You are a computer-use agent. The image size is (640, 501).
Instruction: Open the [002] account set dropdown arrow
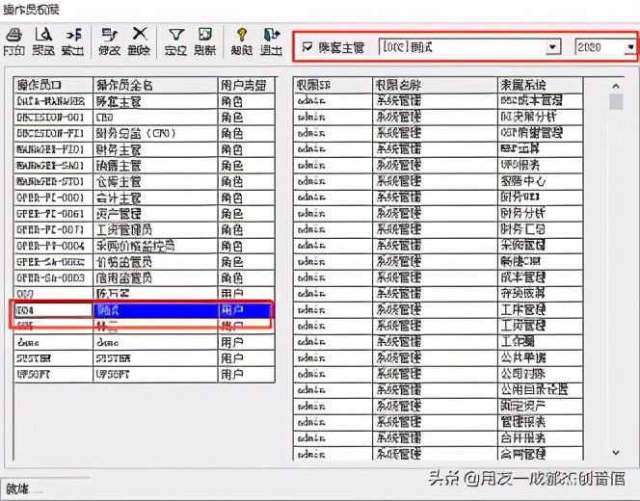[552, 47]
